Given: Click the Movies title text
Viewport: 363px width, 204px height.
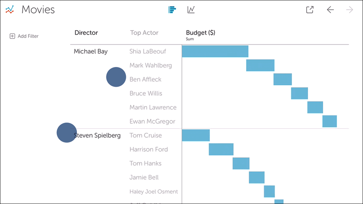Looking at the screenshot, I should (x=38, y=10).
